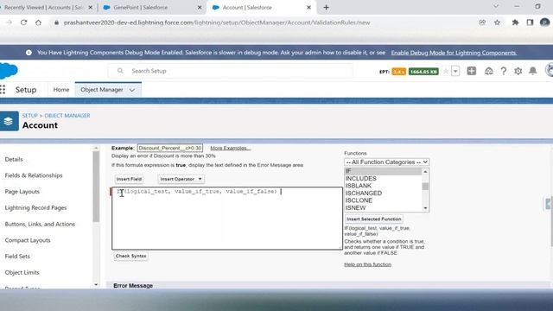Viewport: 553px width, 311px height.
Task: Click the Insert Field button
Action: coord(129,179)
